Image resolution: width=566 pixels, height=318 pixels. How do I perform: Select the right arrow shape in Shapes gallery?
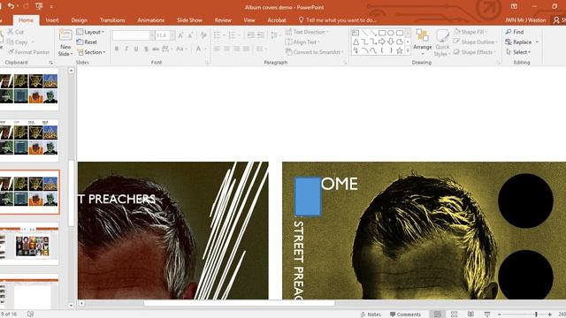(x=382, y=42)
